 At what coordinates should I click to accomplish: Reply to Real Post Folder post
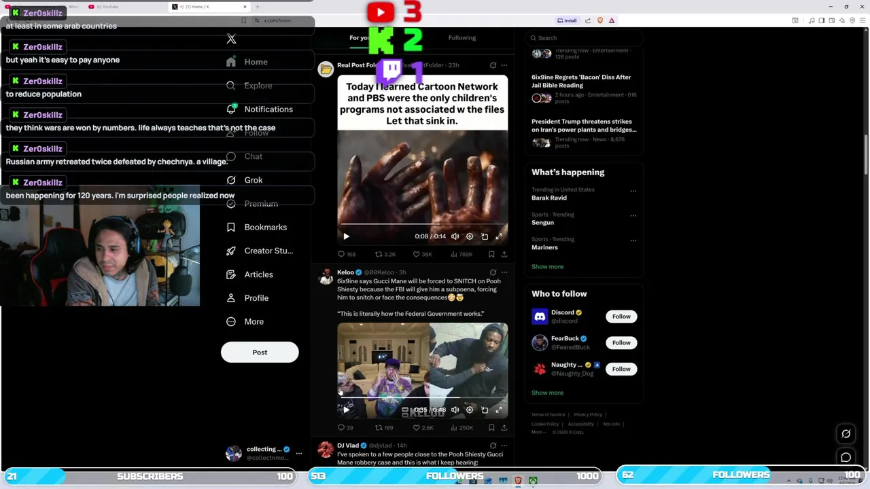click(346, 254)
